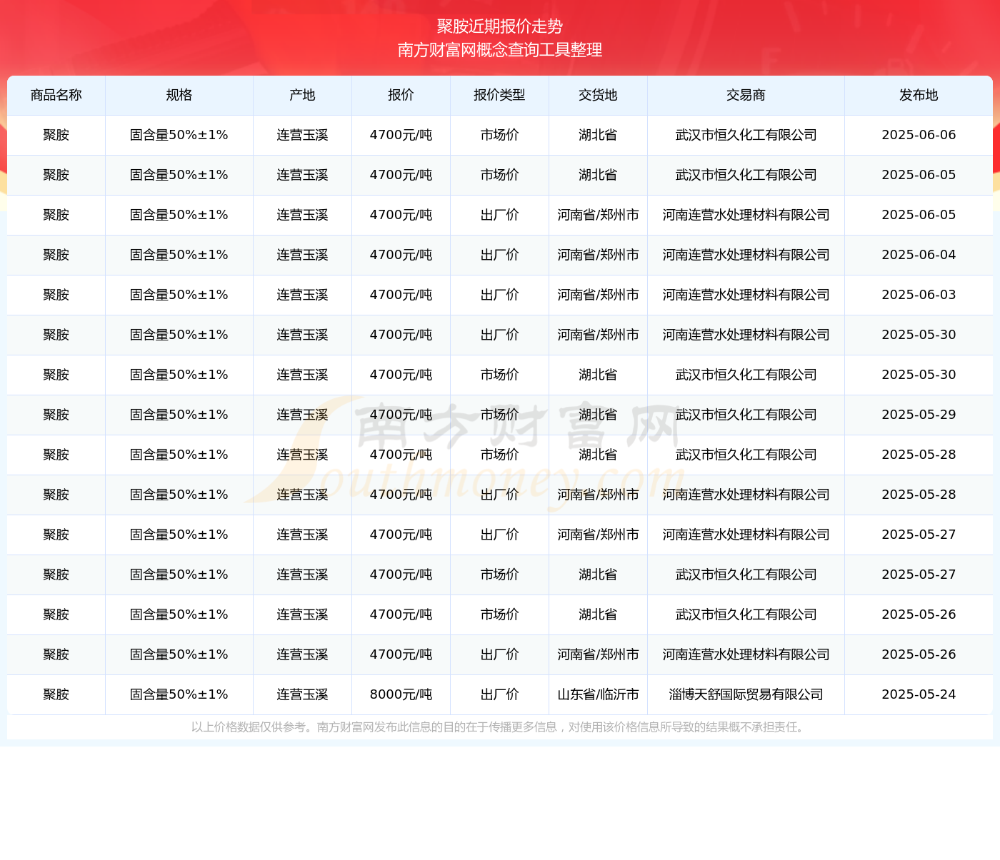This screenshot has width=1000, height=860.
Task: Click 聚胺 in the 2025-06-06 row
Action: tap(56, 135)
